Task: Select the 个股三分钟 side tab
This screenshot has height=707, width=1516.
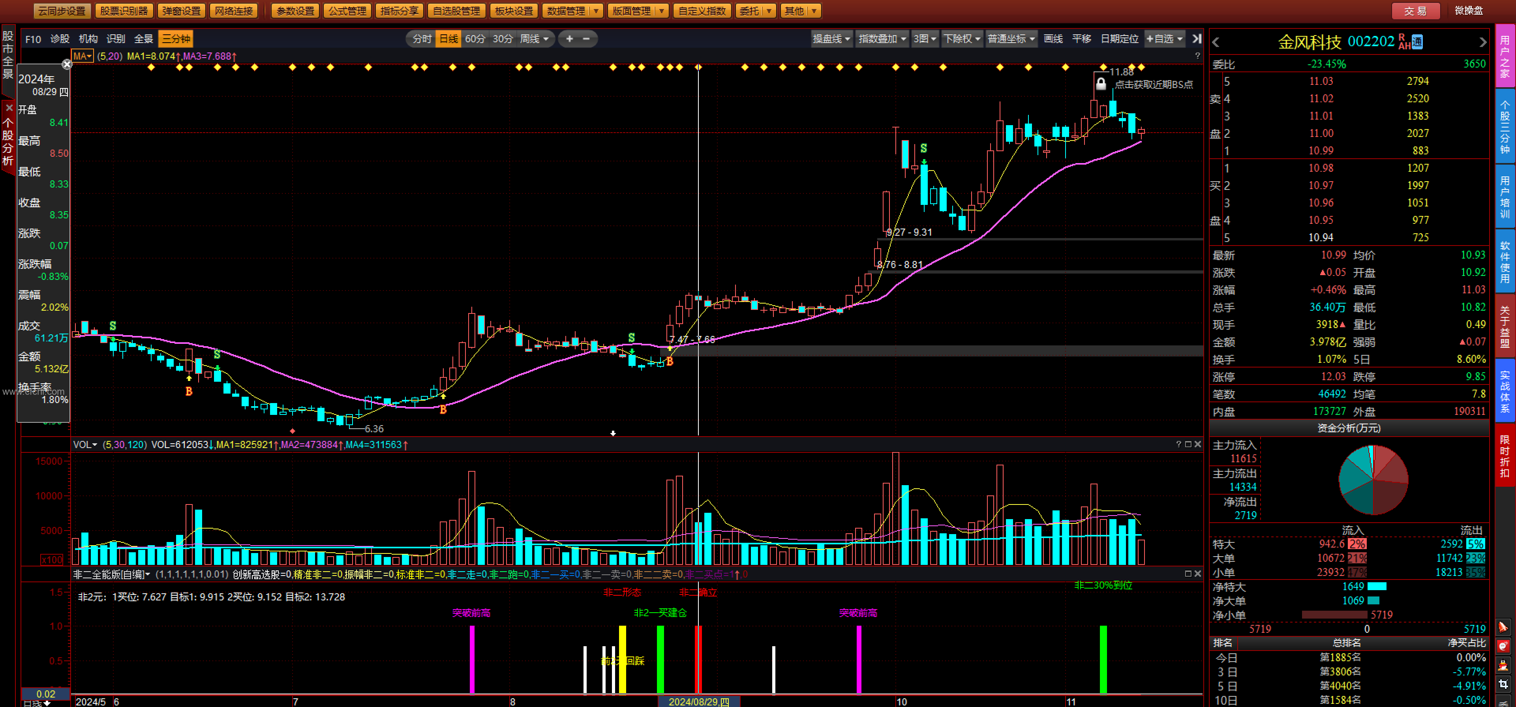Action: [x=1505, y=126]
